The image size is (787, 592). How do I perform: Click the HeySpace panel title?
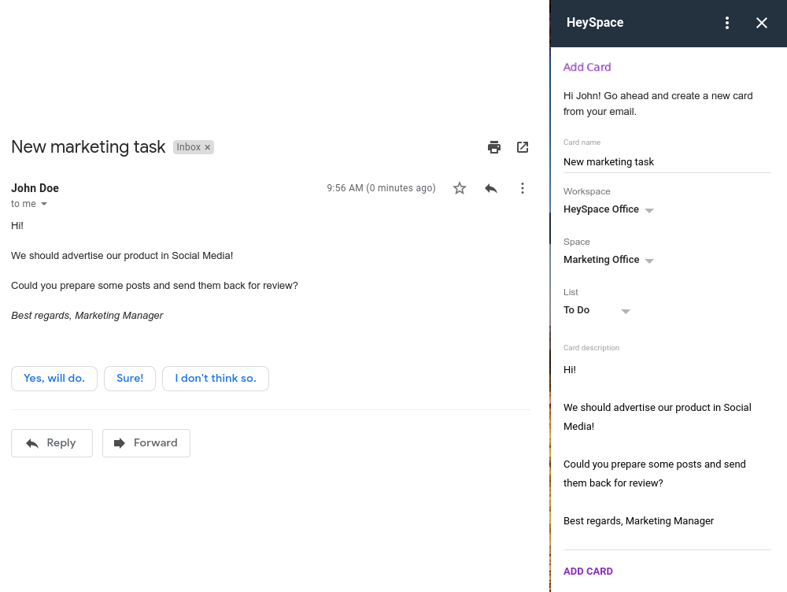(595, 23)
